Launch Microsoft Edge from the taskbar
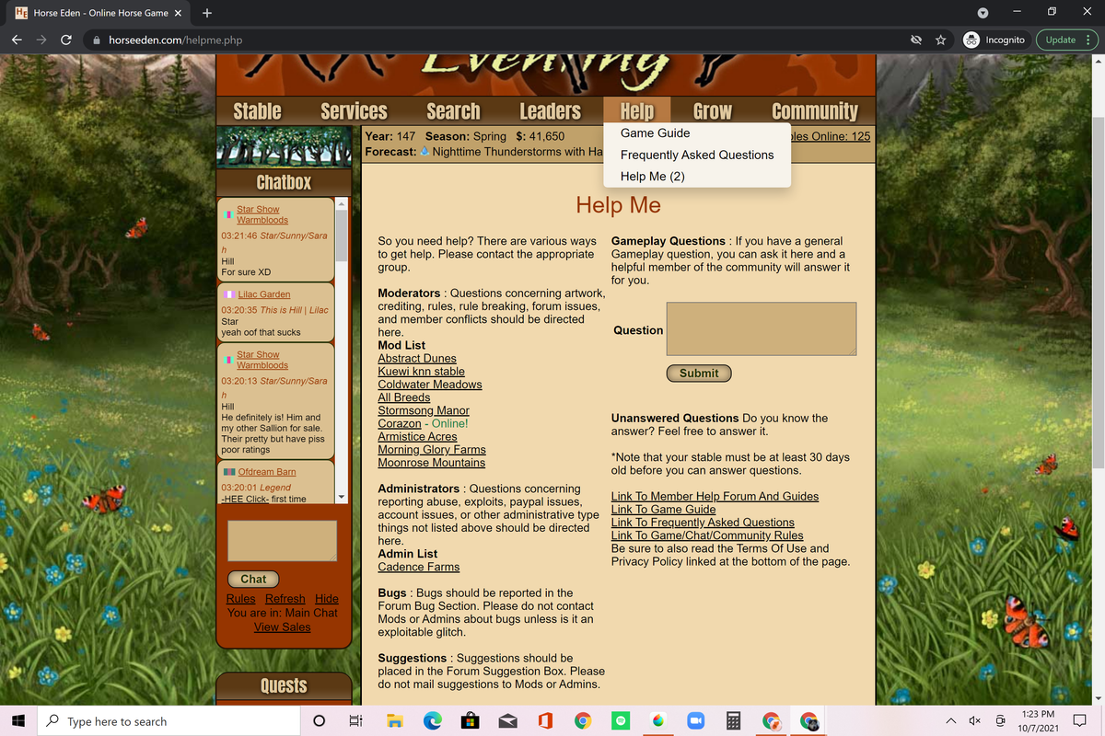 pyautogui.click(x=433, y=721)
